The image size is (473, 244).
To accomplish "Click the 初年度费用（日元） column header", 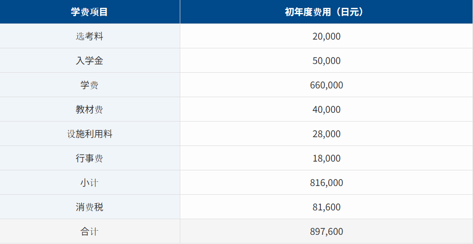I will [x=326, y=12].
